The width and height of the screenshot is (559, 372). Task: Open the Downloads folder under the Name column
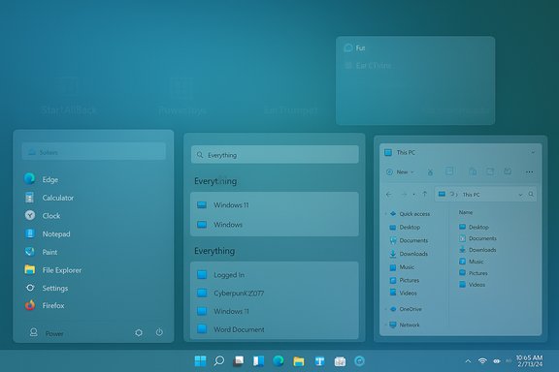477,250
